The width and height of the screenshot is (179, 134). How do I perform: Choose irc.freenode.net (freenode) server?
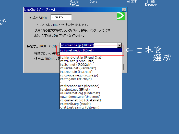[x=91, y=86]
